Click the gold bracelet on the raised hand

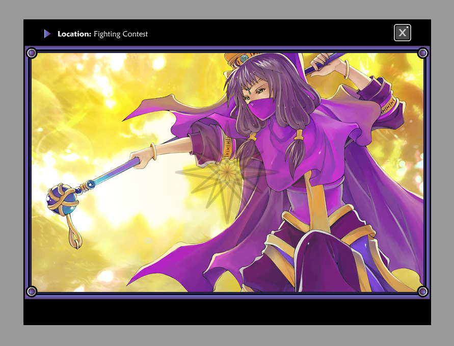[x=346, y=69]
